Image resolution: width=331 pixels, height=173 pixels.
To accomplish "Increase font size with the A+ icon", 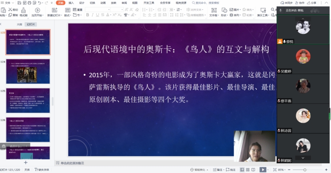I will (127, 10).
